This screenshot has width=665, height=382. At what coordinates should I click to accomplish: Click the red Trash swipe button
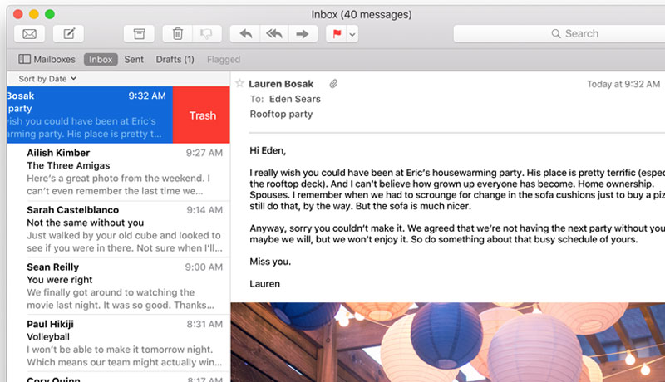coord(201,115)
